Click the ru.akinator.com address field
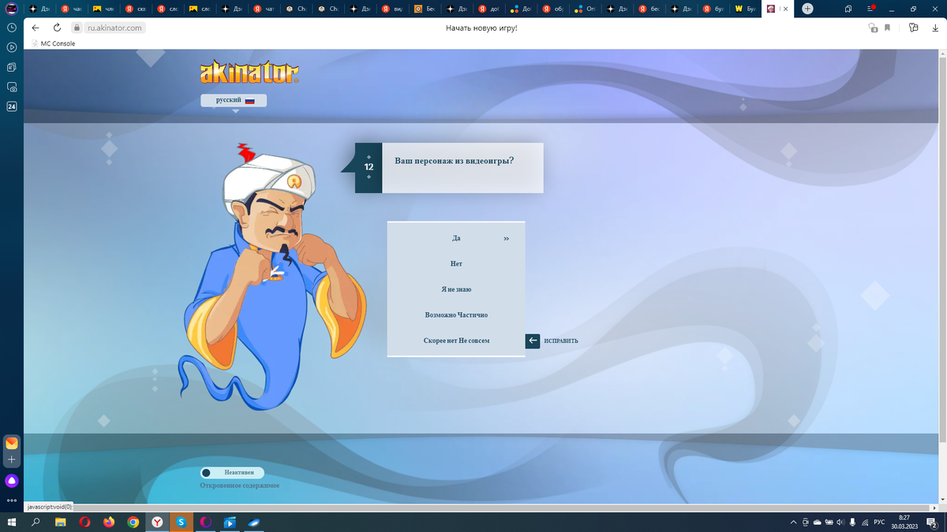947x532 pixels. pyautogui.click(x=114, y=28)
